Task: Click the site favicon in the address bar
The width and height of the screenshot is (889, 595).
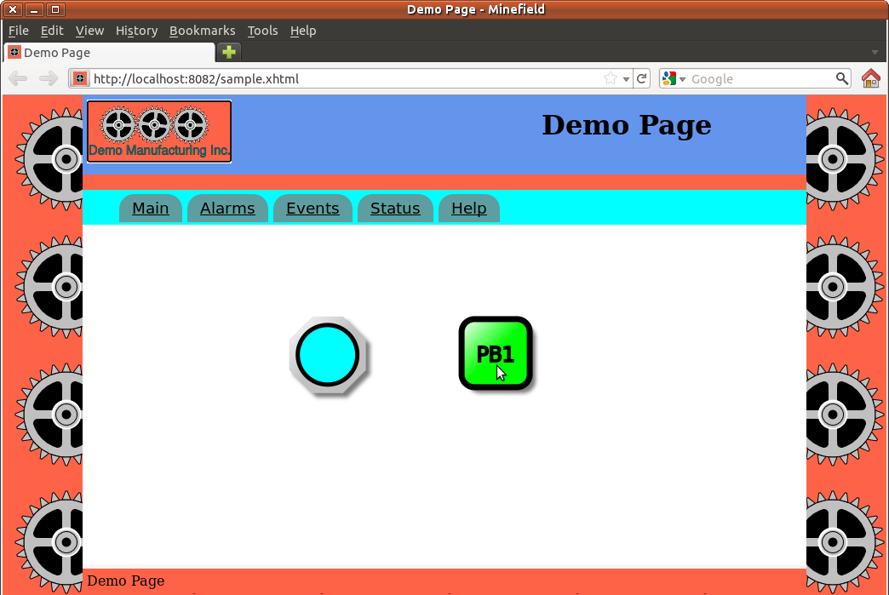Action: pyautogui.click(x=80, y=79)
